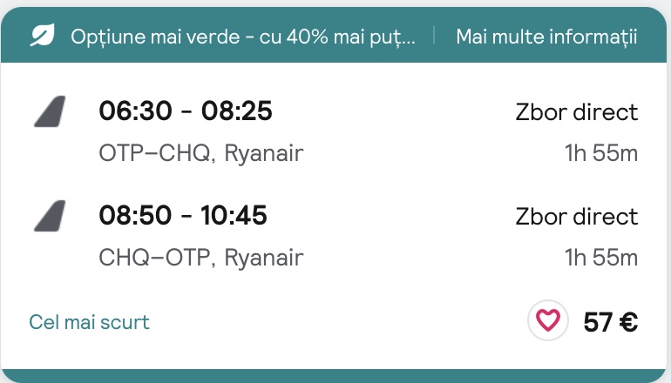This screenshot has width=671, height=383.
Task: Click the CHQ–OTP, Ryanair route text
Action: coord(201,258)
